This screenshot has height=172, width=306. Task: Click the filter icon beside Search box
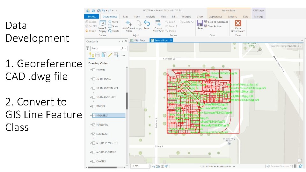click(x=87, y=48)
